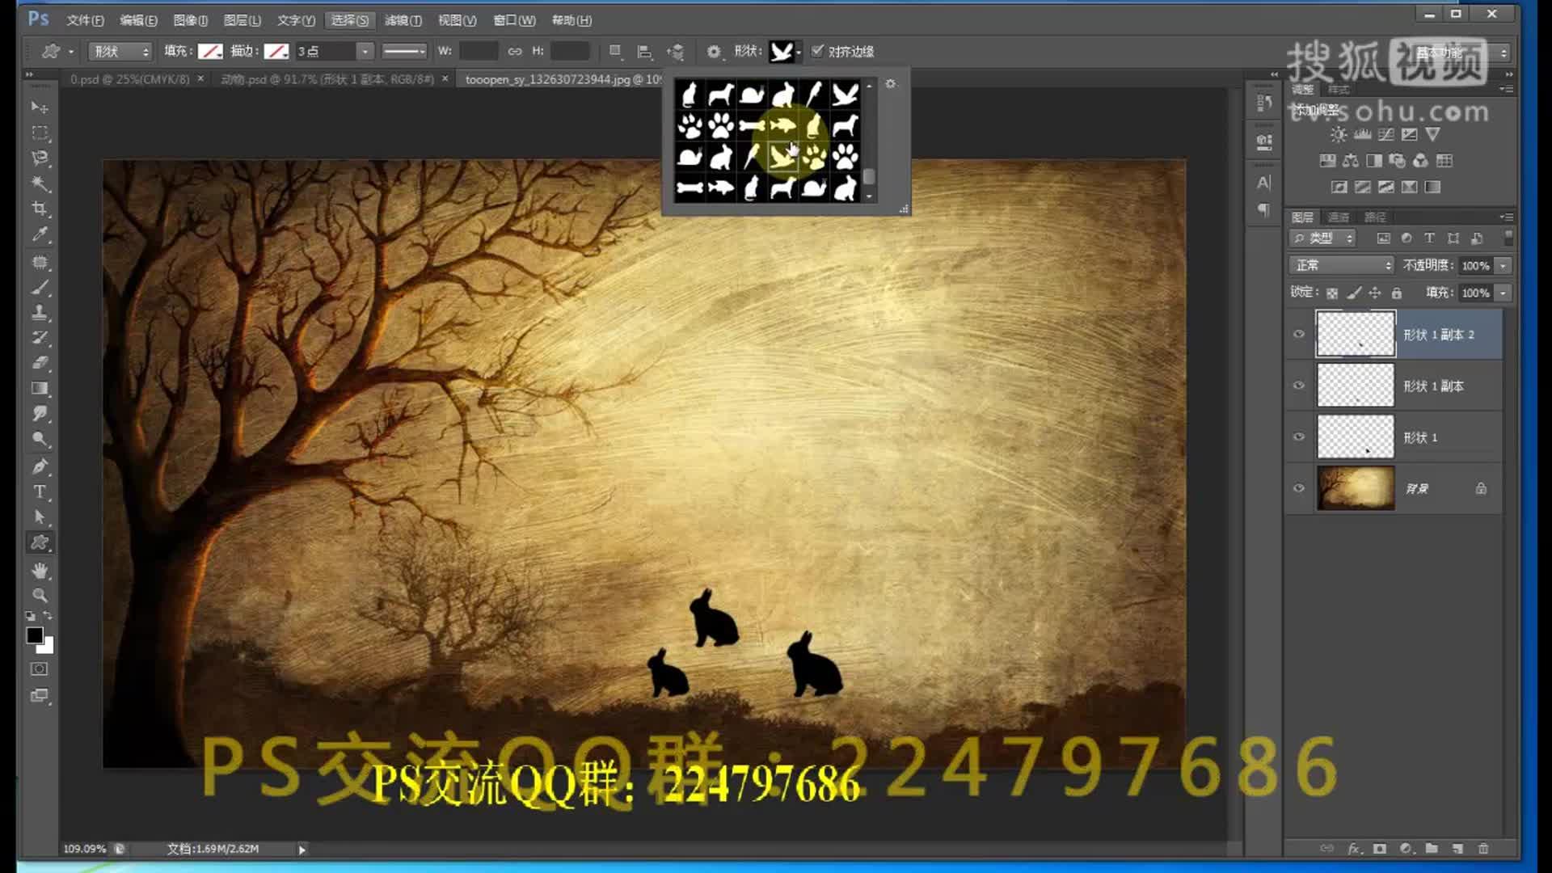Select the 背景 layer thumbnail
1552x873 pixels.
pos(1356,488)
